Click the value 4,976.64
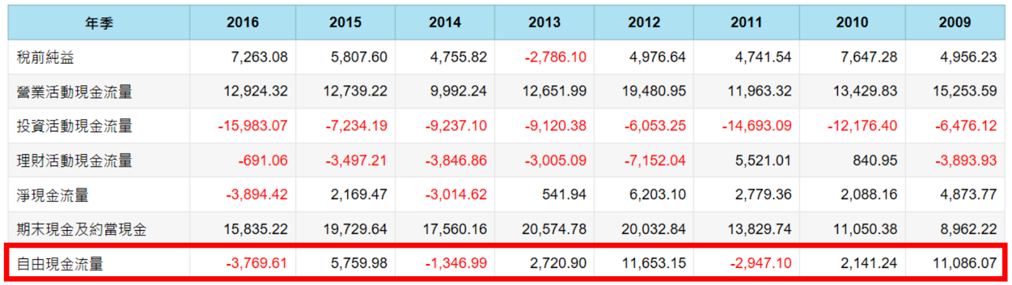The image size is (1012, 285). click(657, 58)
